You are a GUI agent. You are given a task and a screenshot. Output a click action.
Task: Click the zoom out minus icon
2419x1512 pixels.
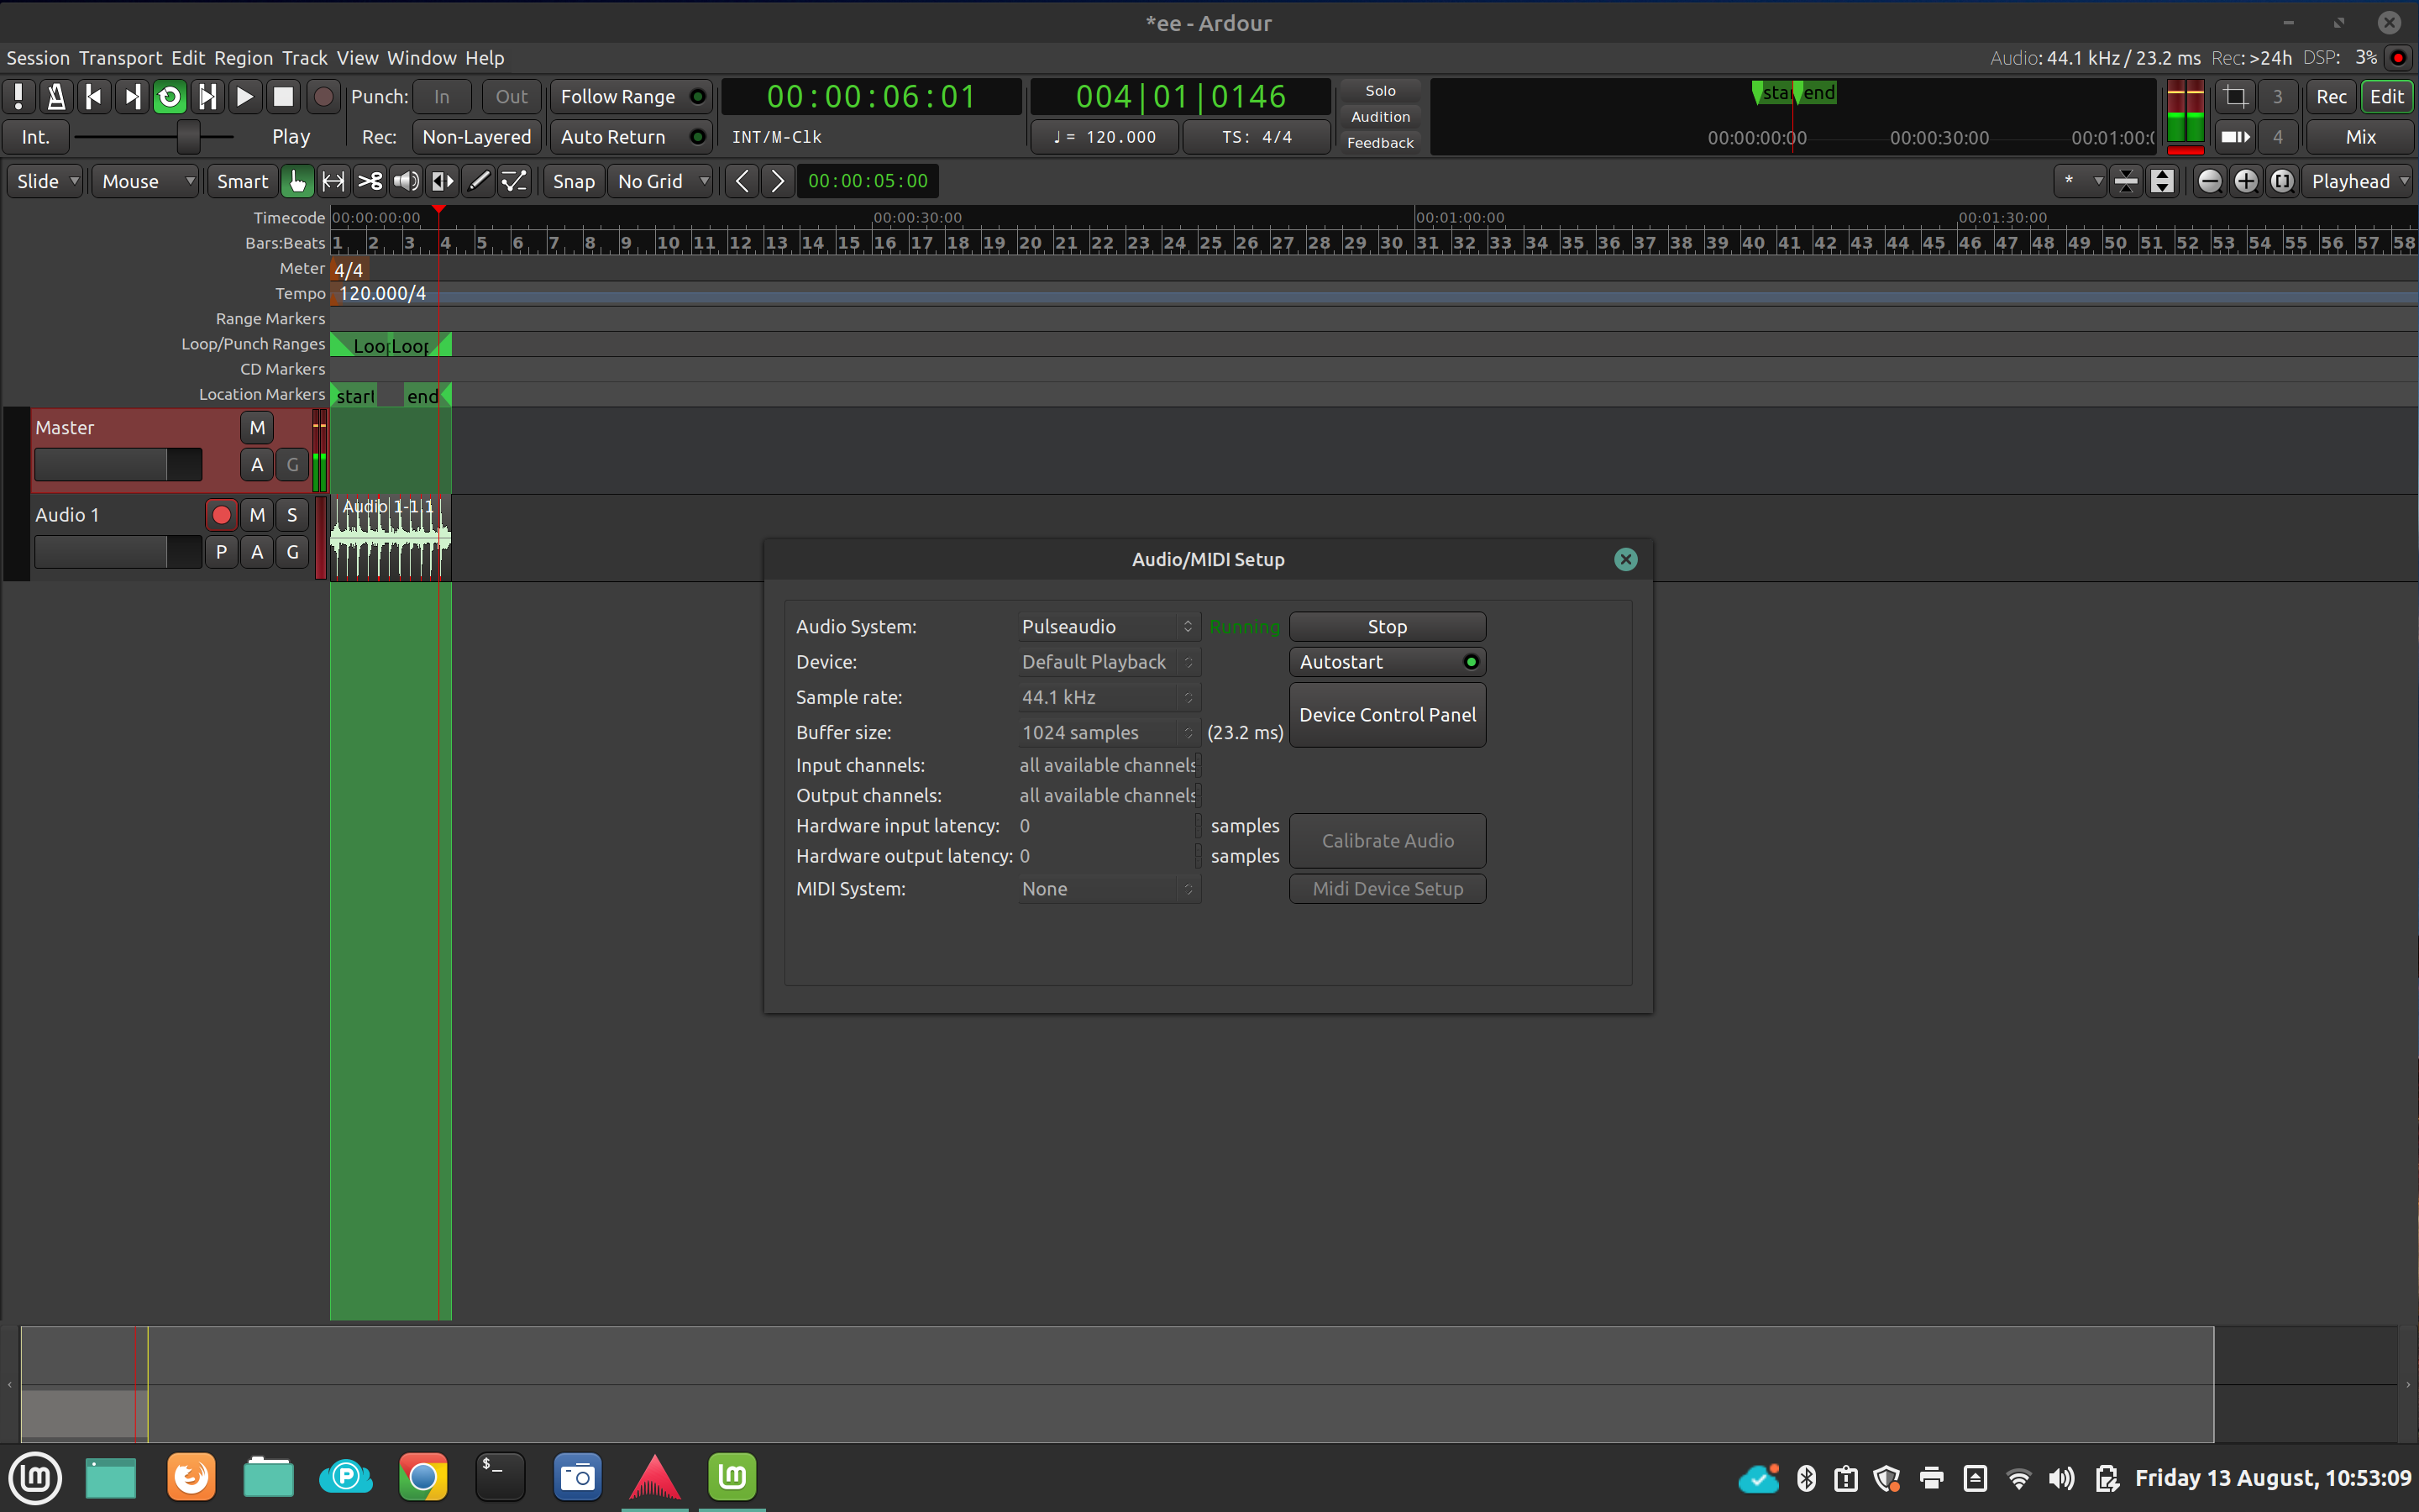[x=2210, y=181]
